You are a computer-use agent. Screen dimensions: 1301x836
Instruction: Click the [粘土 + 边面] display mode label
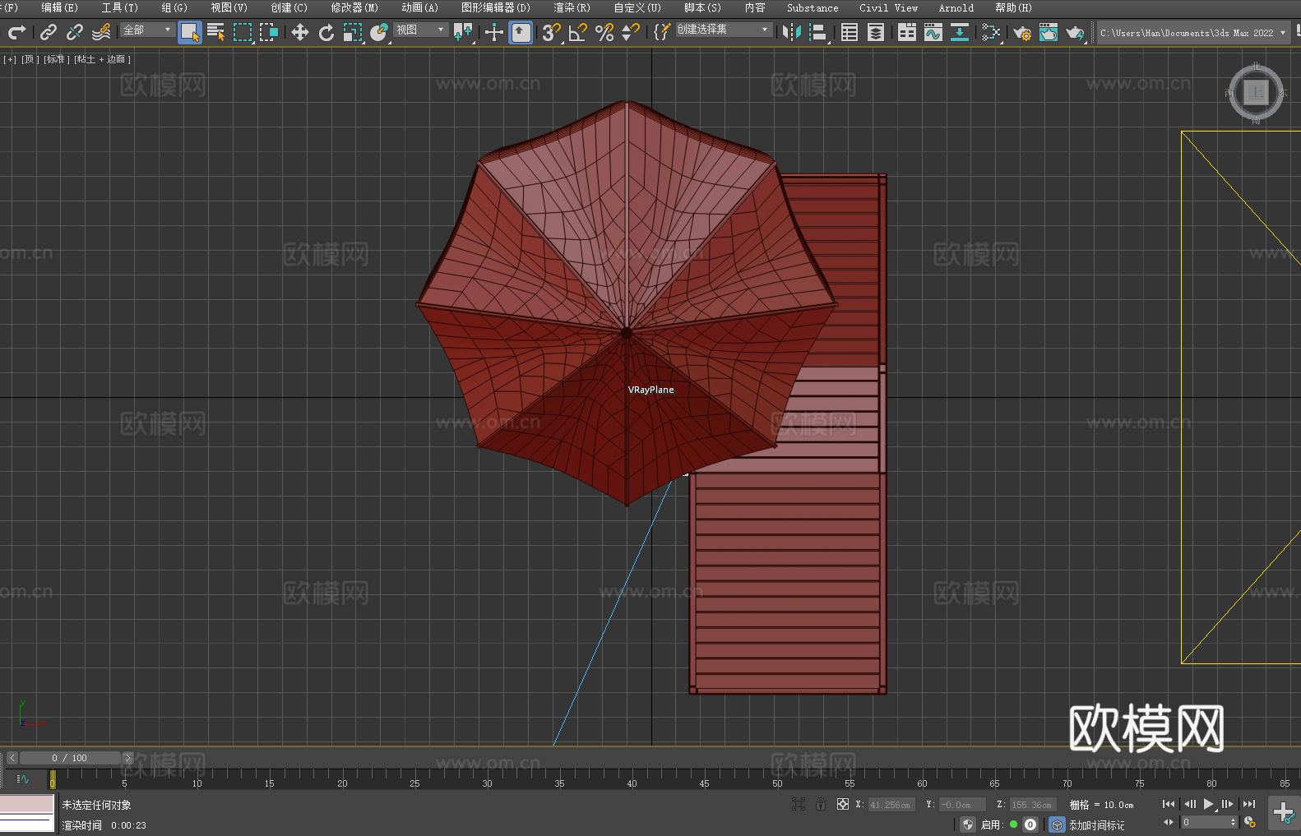click(103, 59)
